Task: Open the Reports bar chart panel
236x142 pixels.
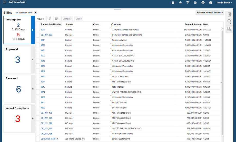Action: pos(229,29)
